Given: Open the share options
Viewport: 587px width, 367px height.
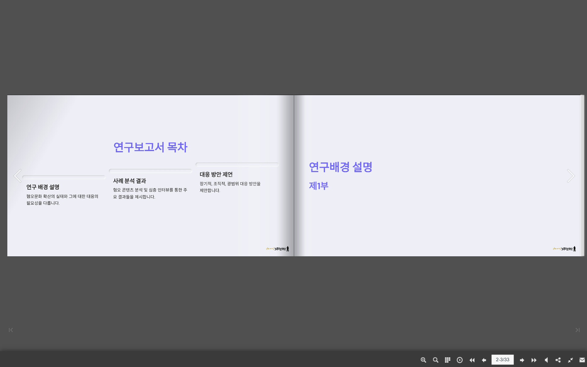Looking at the screenshot, I should coord(558,360).
